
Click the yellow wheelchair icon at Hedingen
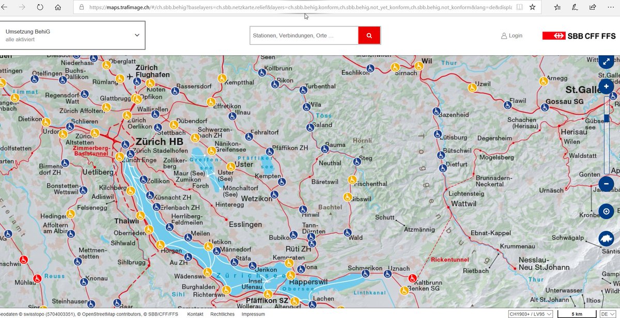coord(71,214)
